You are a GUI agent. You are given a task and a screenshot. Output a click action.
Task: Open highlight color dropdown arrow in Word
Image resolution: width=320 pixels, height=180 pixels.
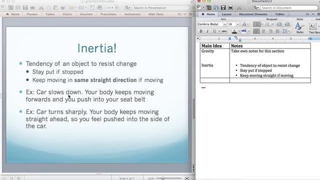pyautogui.click(x=249, y=31)
